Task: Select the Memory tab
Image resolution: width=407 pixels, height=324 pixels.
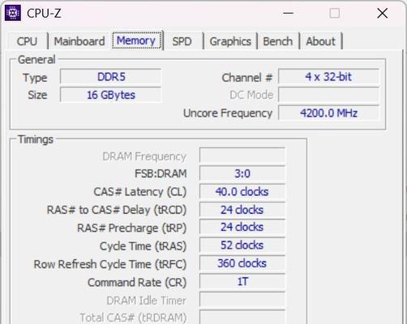Action: point(136,40)
